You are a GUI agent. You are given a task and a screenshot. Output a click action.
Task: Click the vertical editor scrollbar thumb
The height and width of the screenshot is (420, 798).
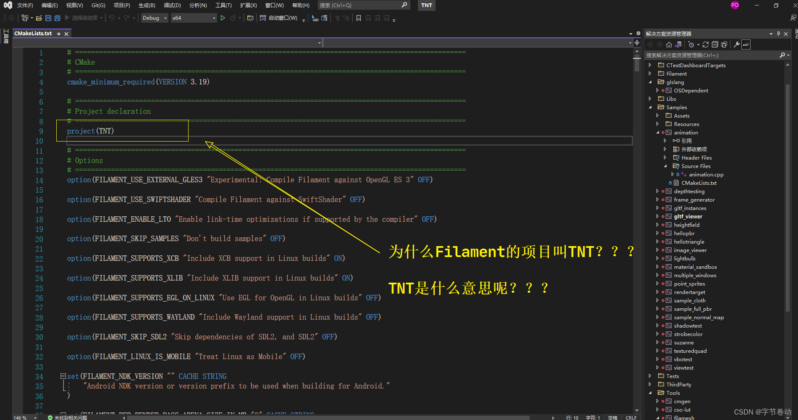point(637,64)
